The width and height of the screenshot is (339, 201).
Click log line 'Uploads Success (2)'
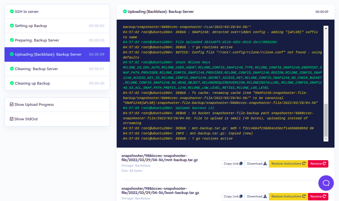[195, 108]
